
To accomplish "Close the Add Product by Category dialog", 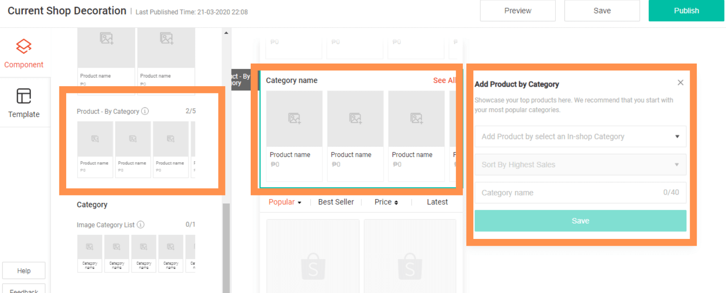I will pyautogui.click(x=680, y=82).
